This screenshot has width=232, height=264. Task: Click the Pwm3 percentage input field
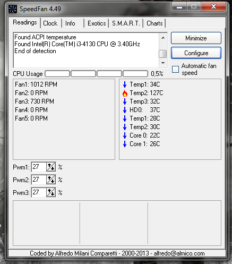(39, 192)
